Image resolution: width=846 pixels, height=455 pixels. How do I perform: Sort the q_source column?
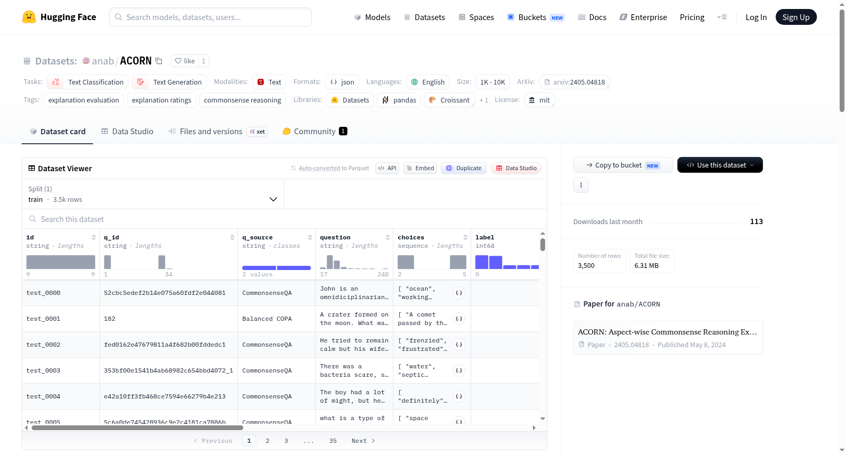pos(310,237)
